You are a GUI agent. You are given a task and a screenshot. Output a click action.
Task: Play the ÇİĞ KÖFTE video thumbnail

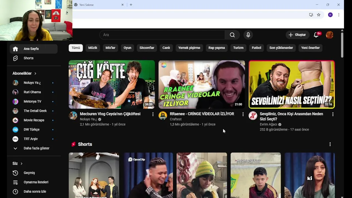pyautogui.click(x=112, y=84)
